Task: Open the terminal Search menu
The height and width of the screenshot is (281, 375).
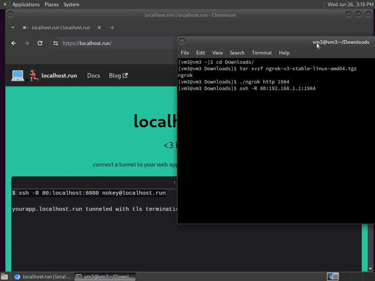Action: click(237, 53)
